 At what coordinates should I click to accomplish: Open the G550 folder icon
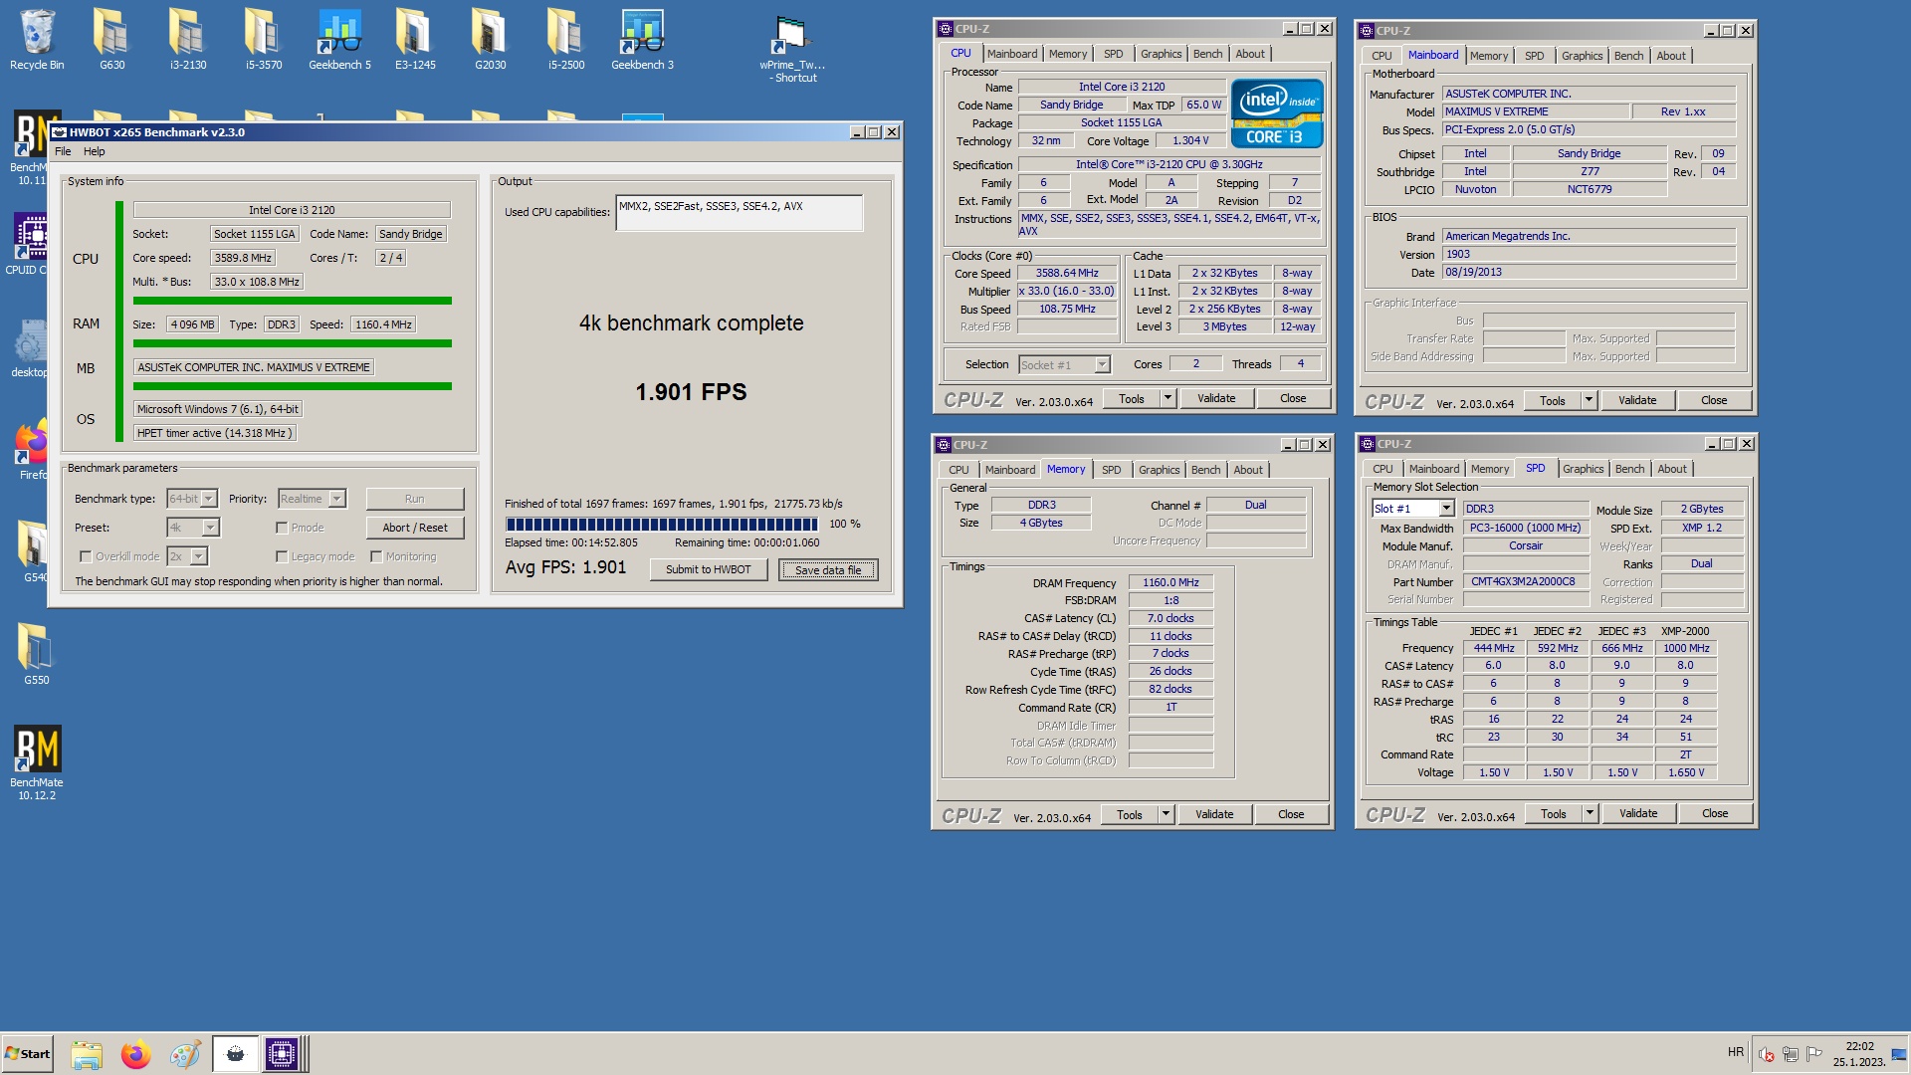click(36, 653)
